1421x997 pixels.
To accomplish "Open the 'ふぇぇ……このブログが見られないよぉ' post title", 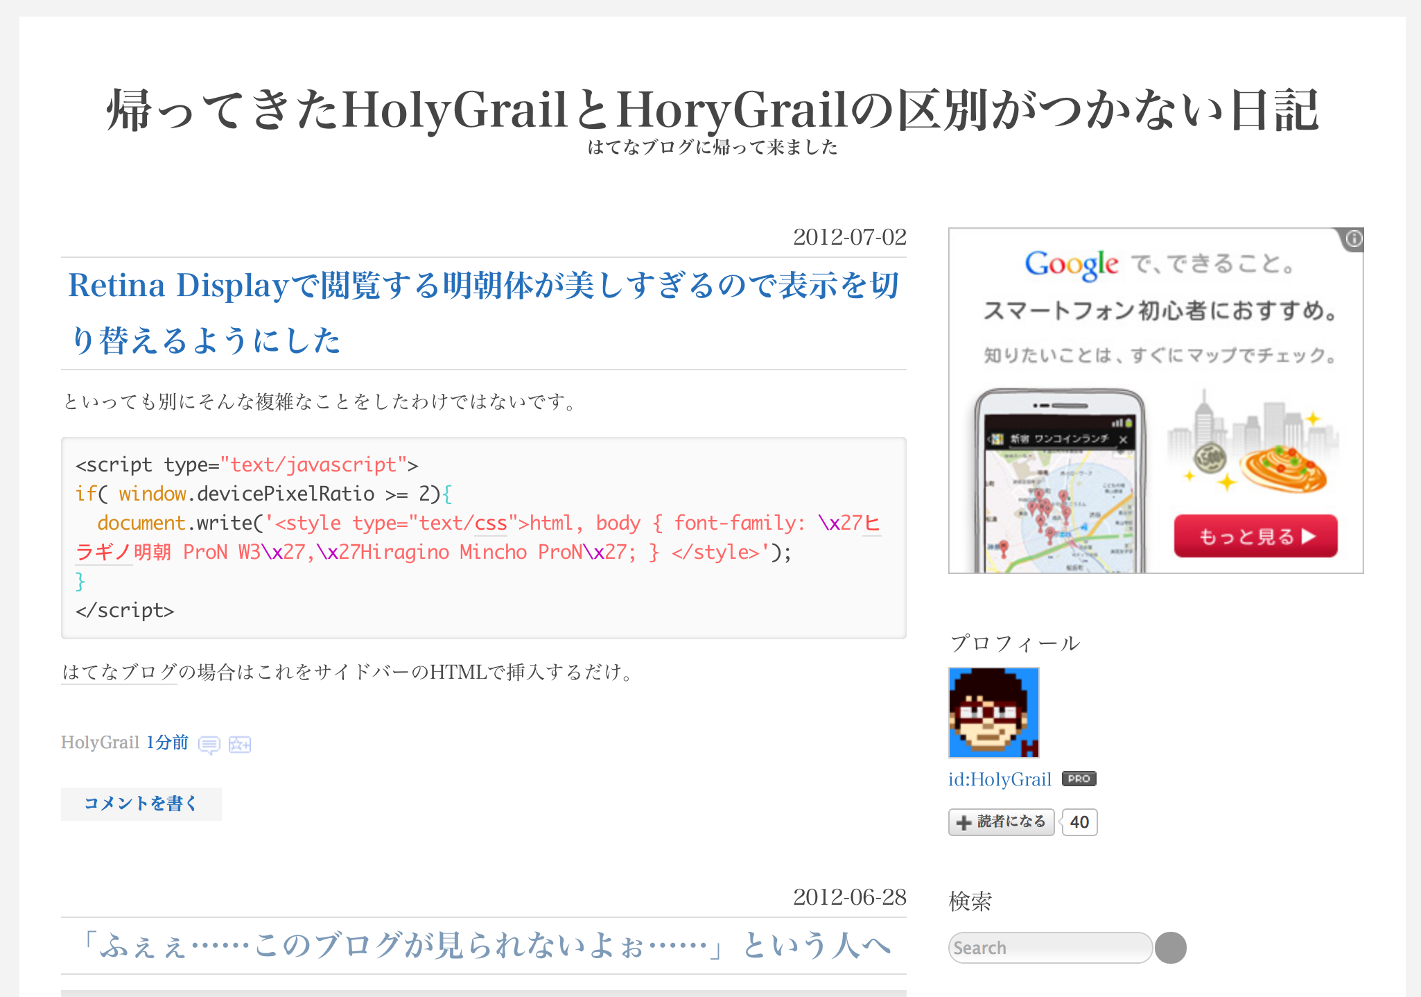I will (x=483, y=946).
